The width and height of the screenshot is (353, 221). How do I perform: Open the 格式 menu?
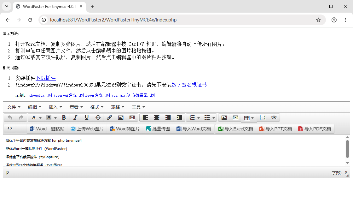point(97,107)
